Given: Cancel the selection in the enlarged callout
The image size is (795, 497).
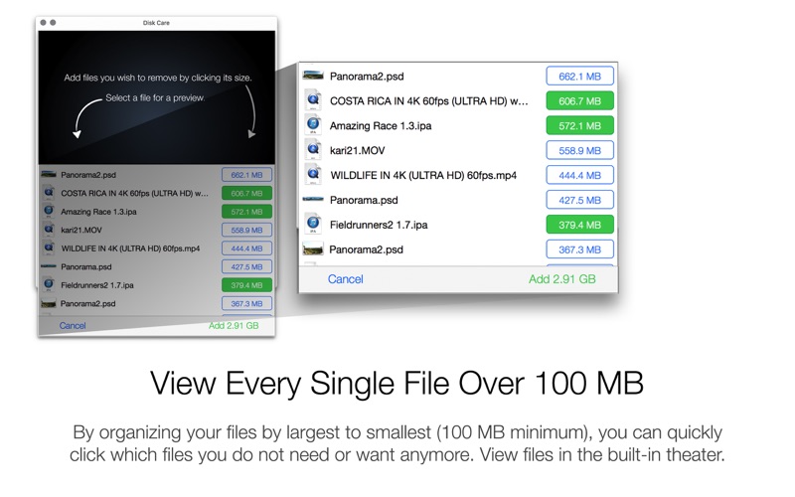Looking at the screenshot, I should tap(345, 279).
